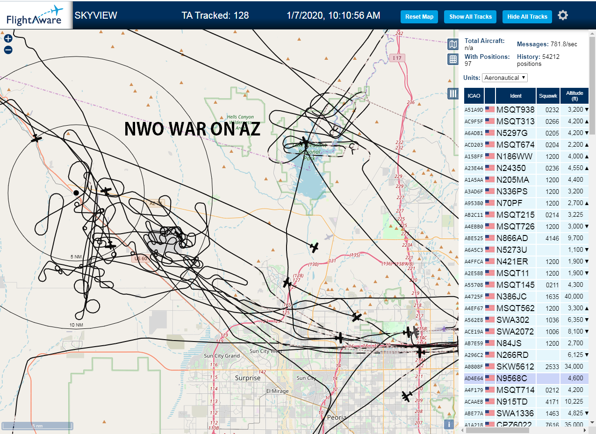596x434 pixels.
Task: Select the MSQT726 aircraft row
Action: coord(527,227)
